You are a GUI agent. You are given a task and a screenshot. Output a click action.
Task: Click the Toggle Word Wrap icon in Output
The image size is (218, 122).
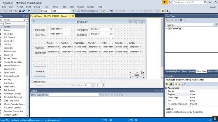[x=122, y=95]
